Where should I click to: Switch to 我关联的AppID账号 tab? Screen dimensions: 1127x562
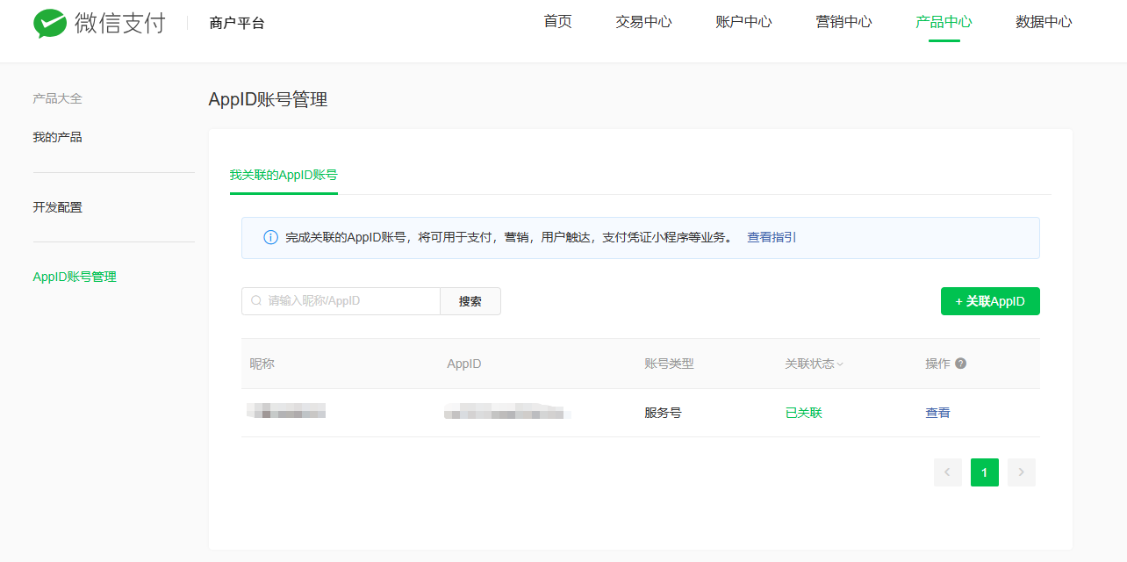[x=284, y=175]
